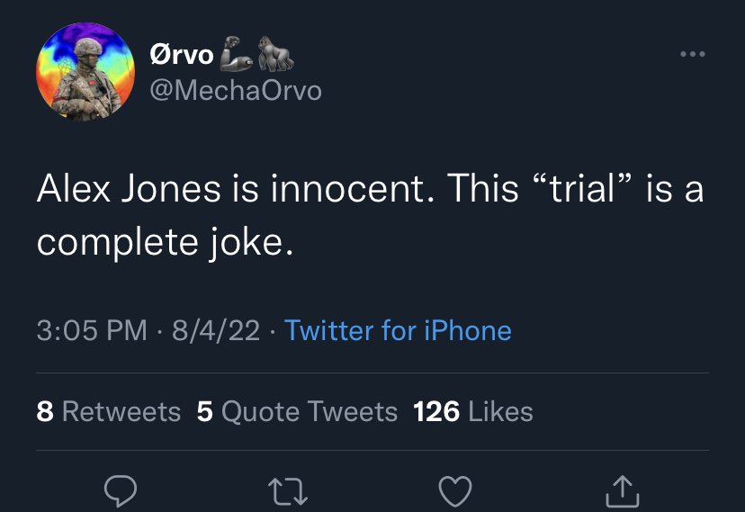Image resolution: width=745 pixels, height=512 pixels.
Task: Click the 8/4/22 date
Action: (x=216, y=330)
